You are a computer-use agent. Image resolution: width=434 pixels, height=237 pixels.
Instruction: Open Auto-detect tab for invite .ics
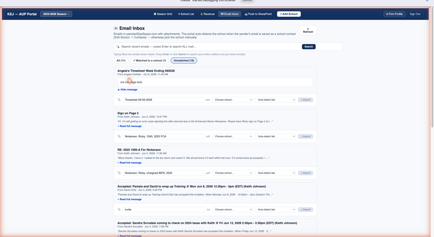coord(275,210)
